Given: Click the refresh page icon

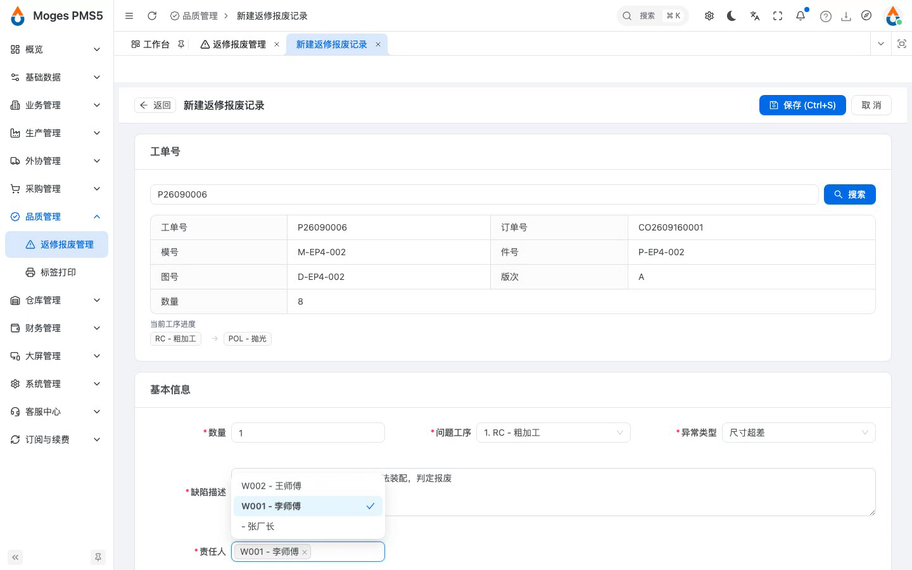Looking at the screenshot, I should (152, 16).
